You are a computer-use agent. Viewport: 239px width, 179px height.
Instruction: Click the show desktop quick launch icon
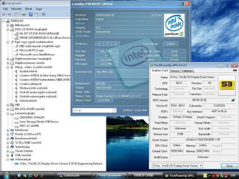(x=19, y=175)
